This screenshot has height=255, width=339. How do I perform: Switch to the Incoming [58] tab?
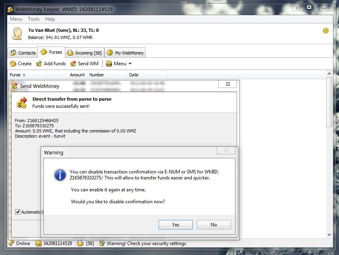[x=84, y=53]
